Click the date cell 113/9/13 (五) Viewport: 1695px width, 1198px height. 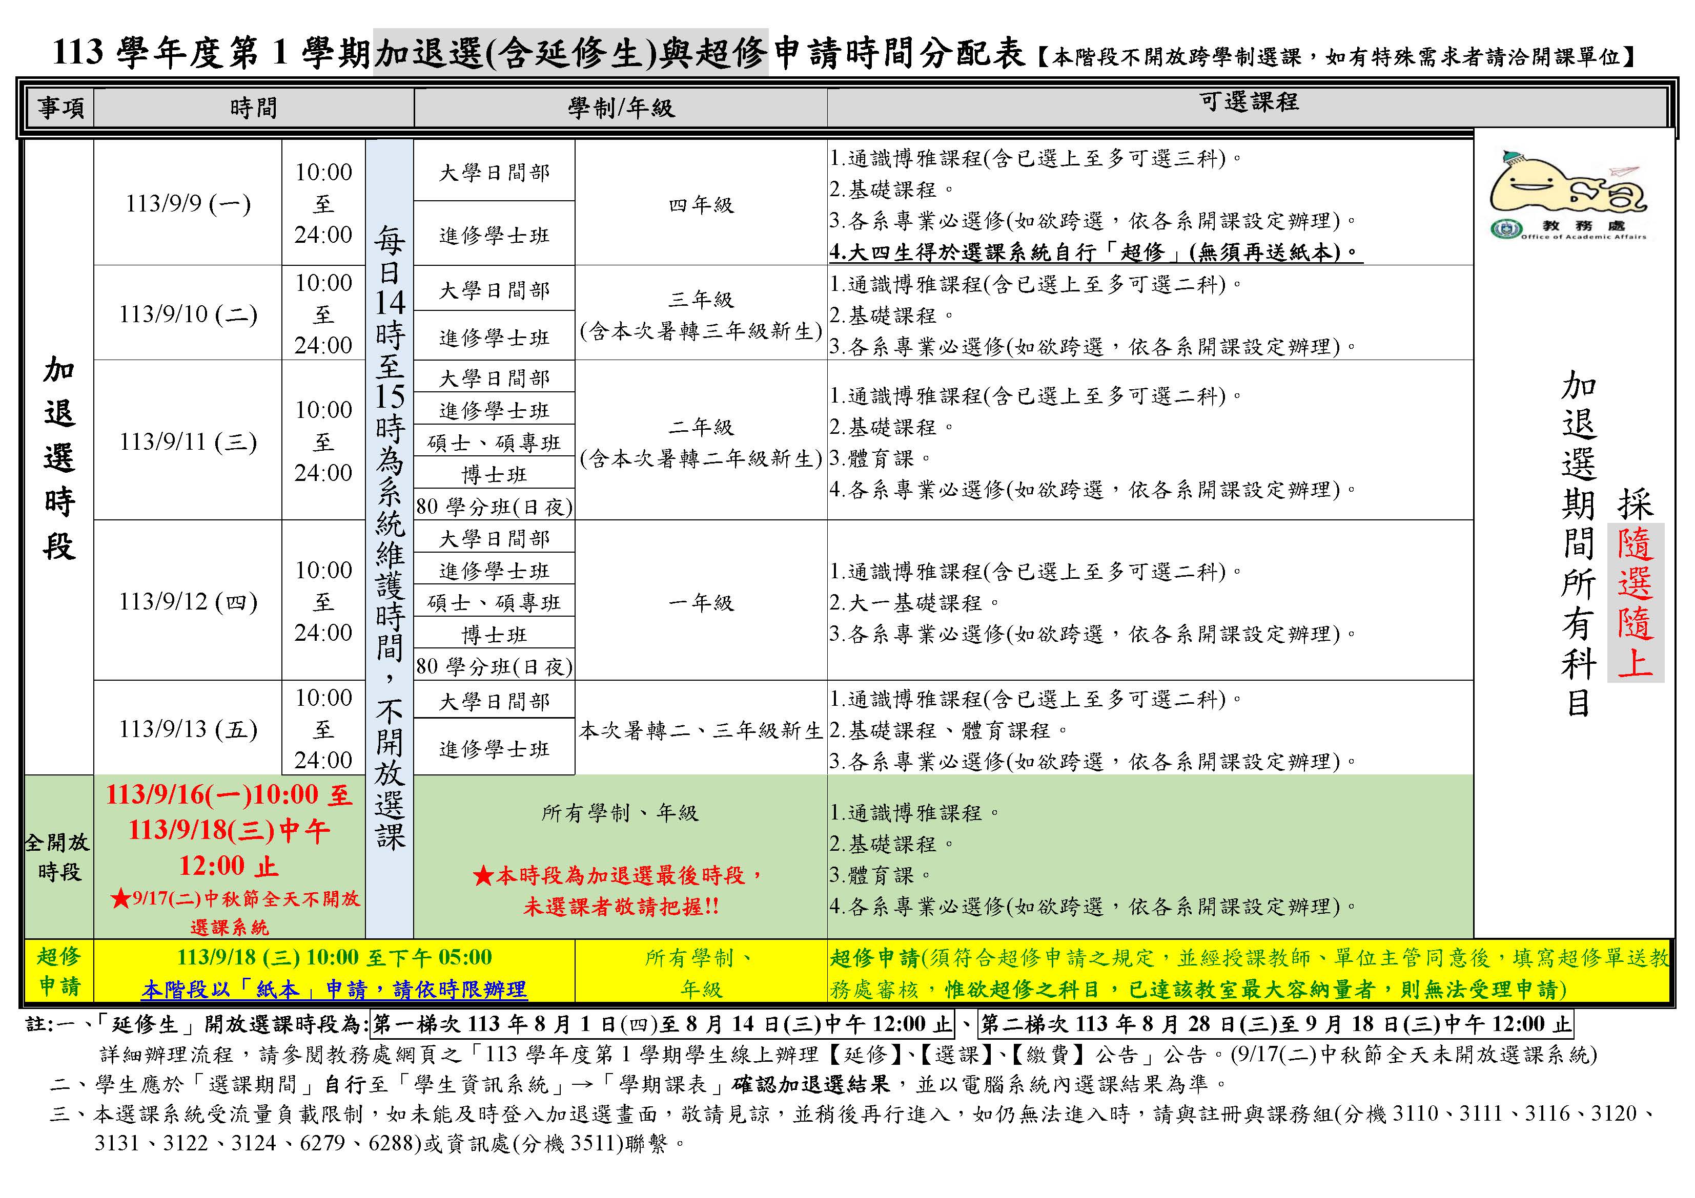pos(188,729)
